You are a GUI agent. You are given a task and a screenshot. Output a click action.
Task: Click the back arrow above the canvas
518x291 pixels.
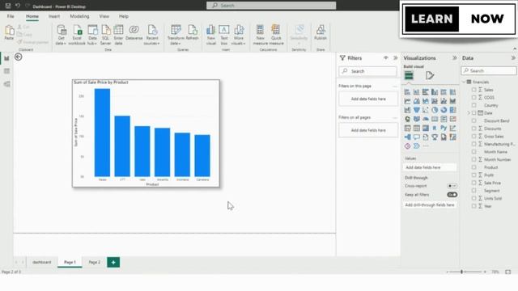[18, 57]
